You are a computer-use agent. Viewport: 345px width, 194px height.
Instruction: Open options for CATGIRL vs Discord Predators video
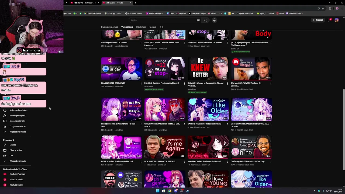[x=227, y=124]
